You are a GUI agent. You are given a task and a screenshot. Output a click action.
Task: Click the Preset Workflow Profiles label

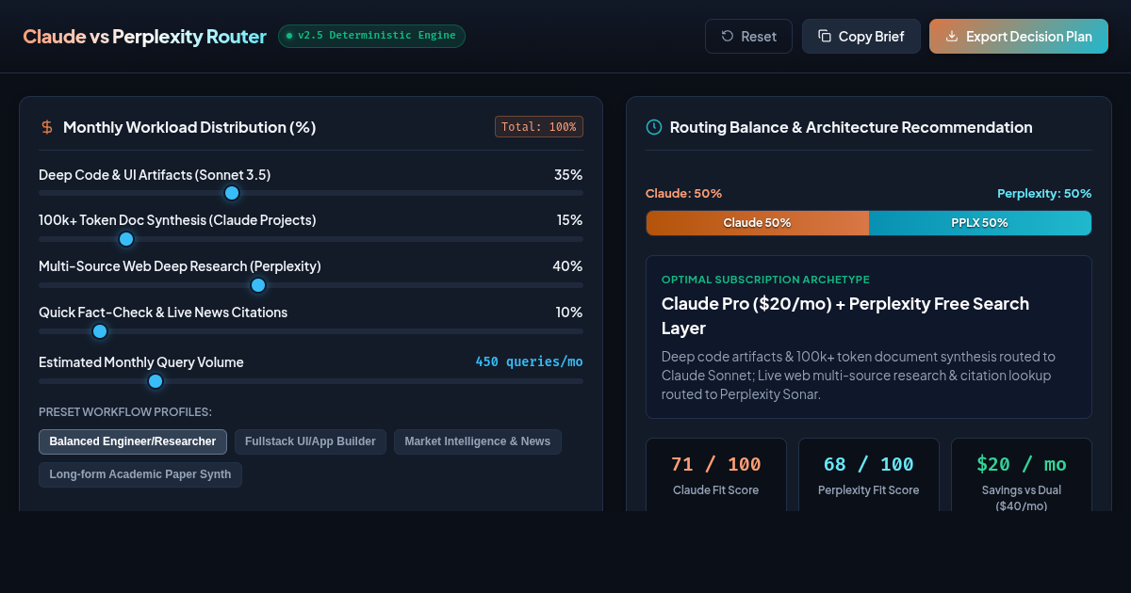[x=125, y=412]
